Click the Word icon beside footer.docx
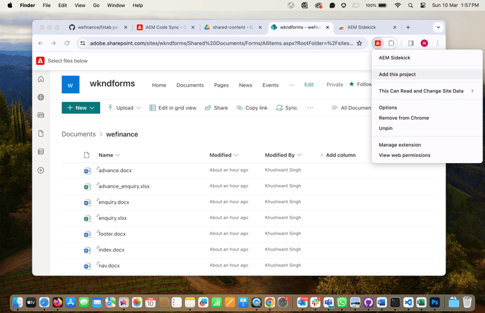 (x=87, y=234)
